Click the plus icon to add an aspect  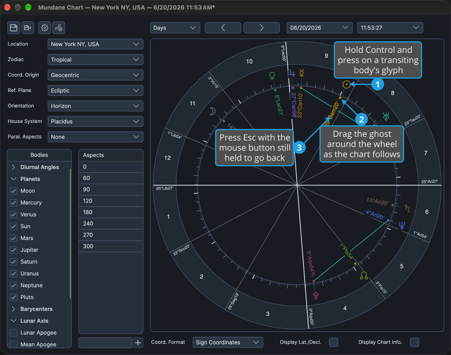(x=138, y=343)
